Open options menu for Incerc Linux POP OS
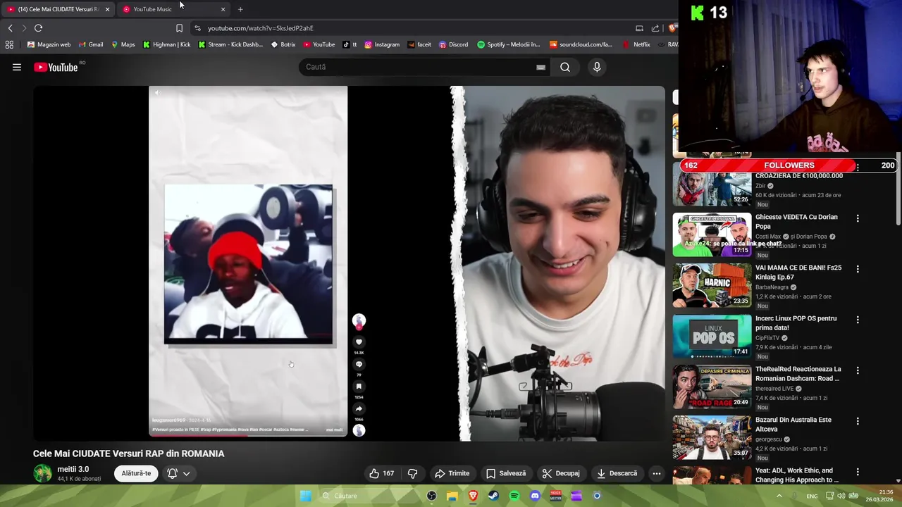 858,320
